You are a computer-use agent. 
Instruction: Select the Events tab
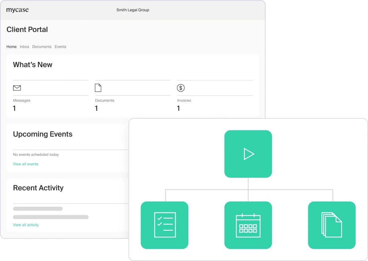point(61,47)
